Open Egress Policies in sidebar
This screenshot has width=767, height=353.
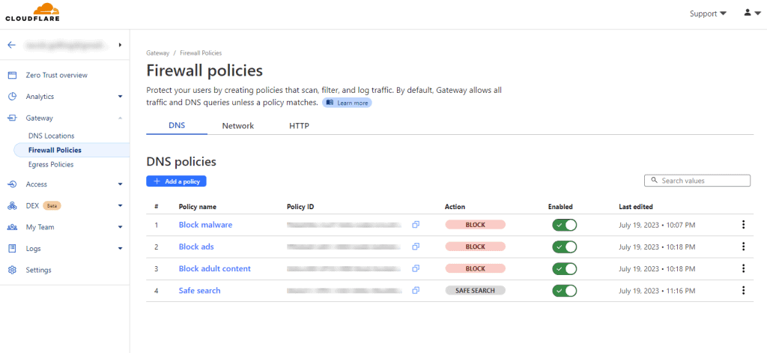[x=51, y=164]
